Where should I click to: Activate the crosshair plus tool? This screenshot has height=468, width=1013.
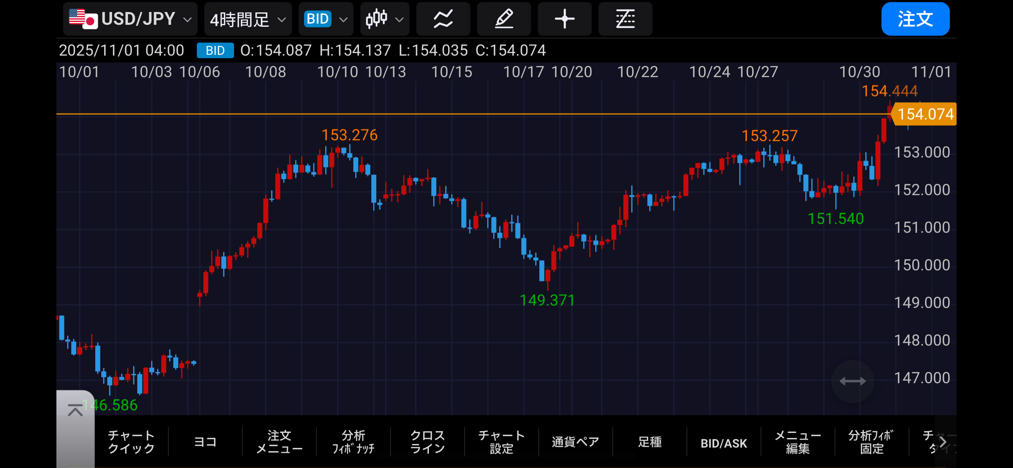(565, 19)
